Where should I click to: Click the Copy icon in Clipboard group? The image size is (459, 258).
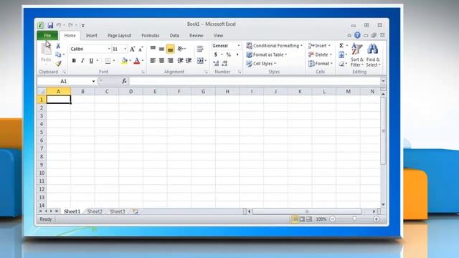(x=58, y=54)
